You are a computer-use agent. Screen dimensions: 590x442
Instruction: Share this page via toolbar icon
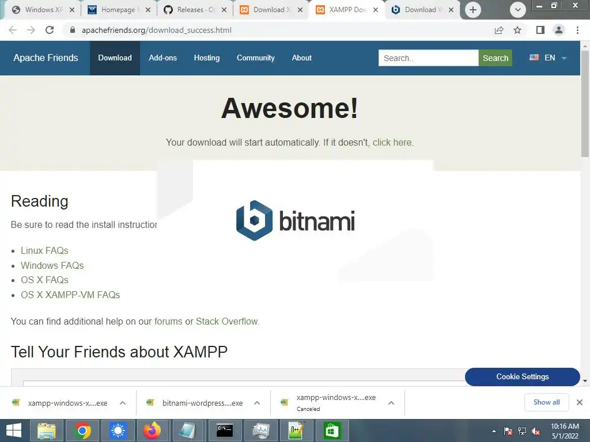click(x=499, y=30)
